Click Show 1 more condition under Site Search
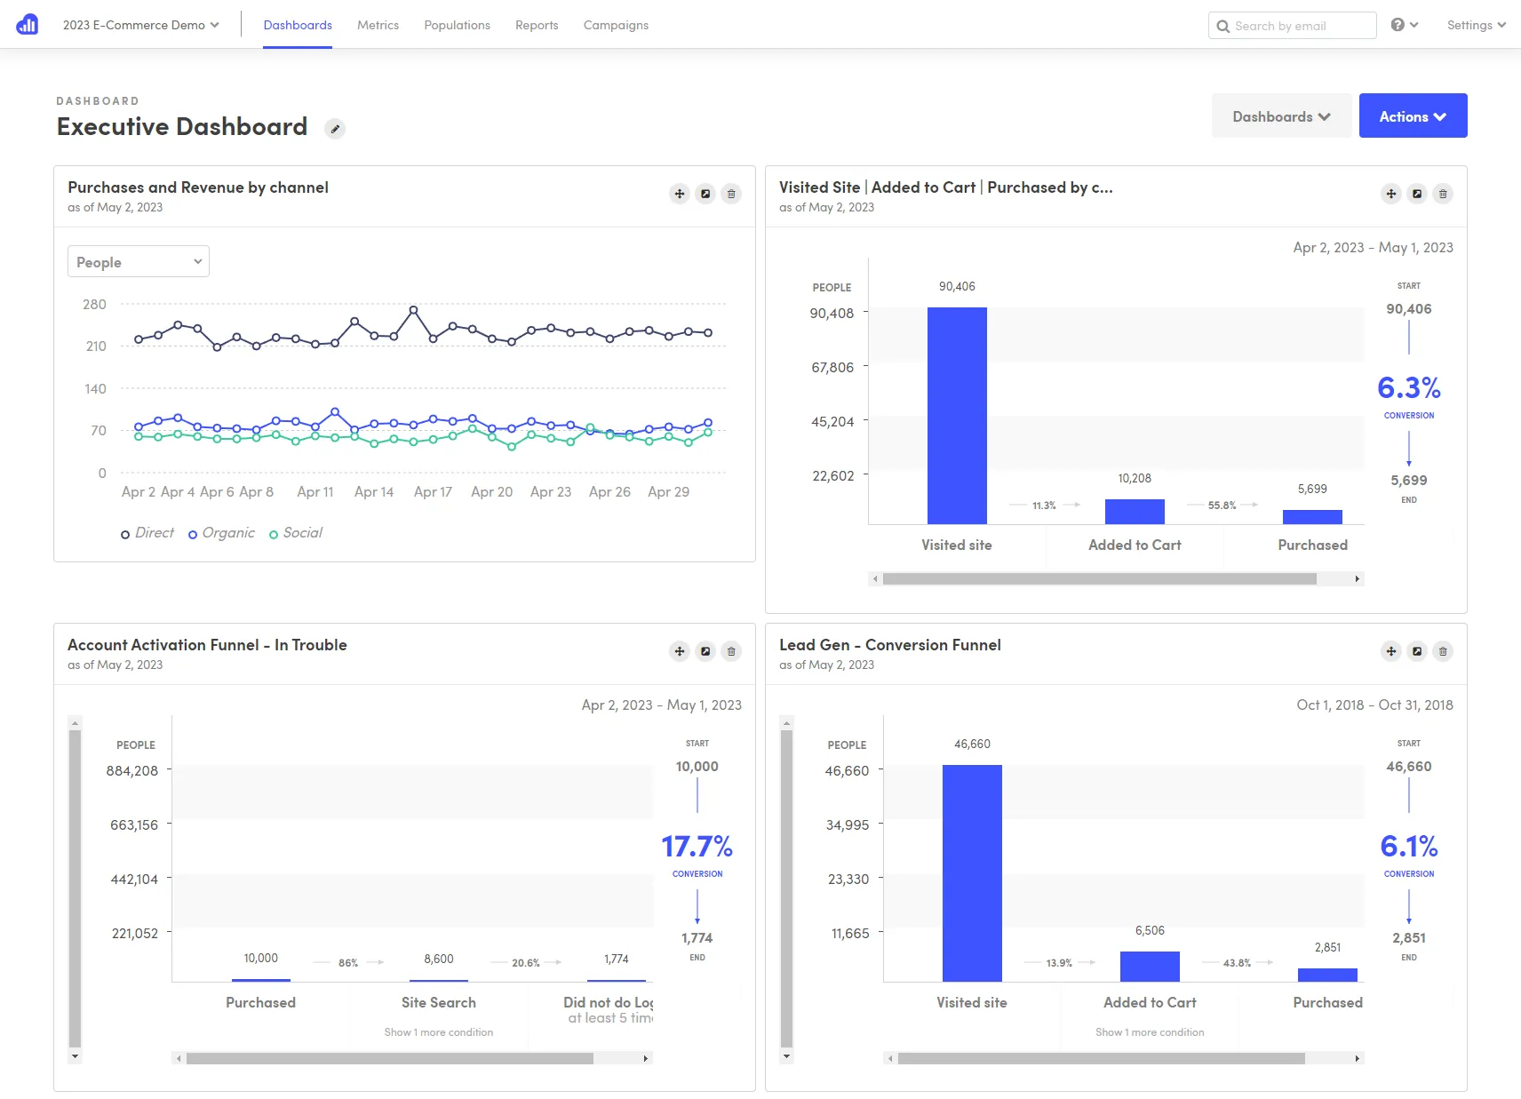1521x1099 pixels. [x=438, y=1031]
